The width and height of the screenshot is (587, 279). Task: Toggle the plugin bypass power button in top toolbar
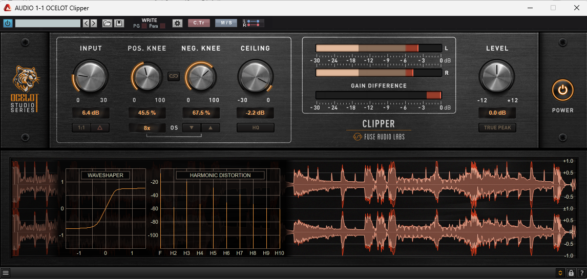pyautogui.click(x=8, y=23)
